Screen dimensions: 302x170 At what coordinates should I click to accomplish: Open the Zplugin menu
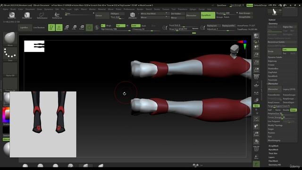(193, 9)
